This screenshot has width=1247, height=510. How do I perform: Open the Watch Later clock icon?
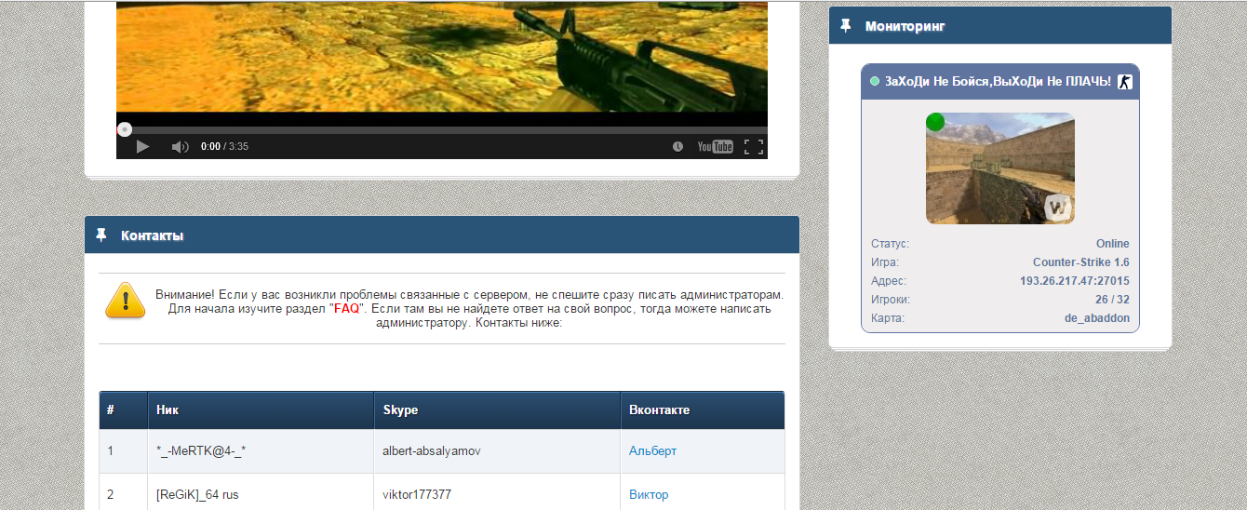[677, 147]
